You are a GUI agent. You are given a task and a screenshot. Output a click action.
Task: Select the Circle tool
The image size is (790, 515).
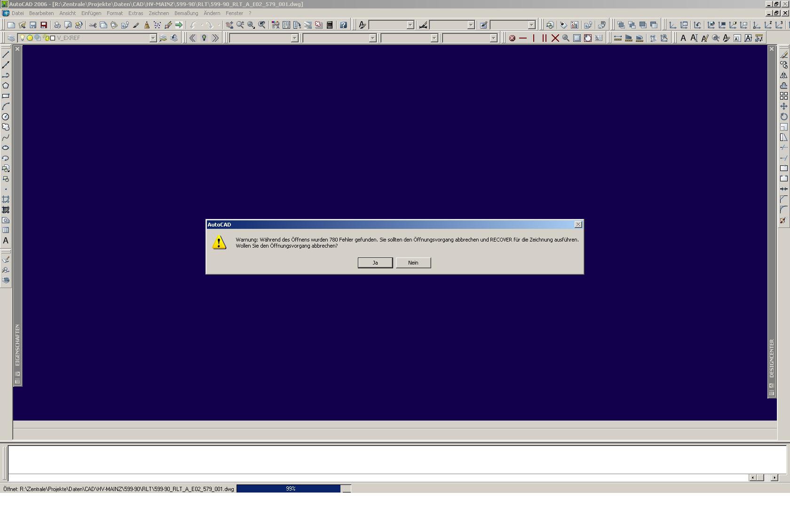[x=6, y=117]
